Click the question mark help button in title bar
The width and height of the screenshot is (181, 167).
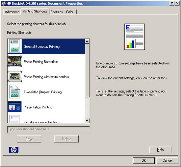(172, 3)
